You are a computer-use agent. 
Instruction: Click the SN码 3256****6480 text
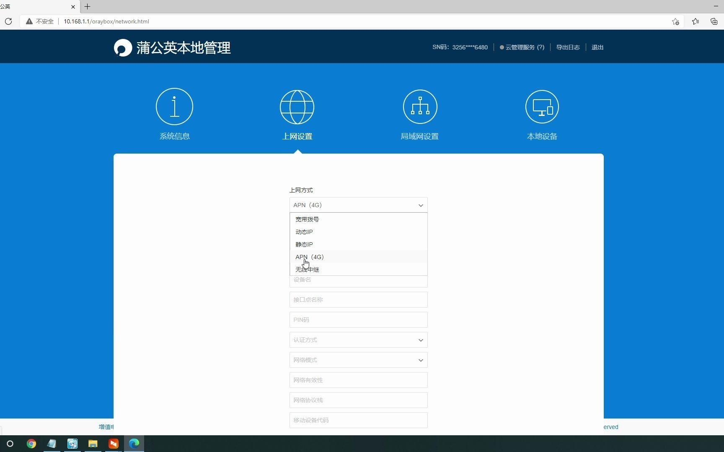(460, 47)
